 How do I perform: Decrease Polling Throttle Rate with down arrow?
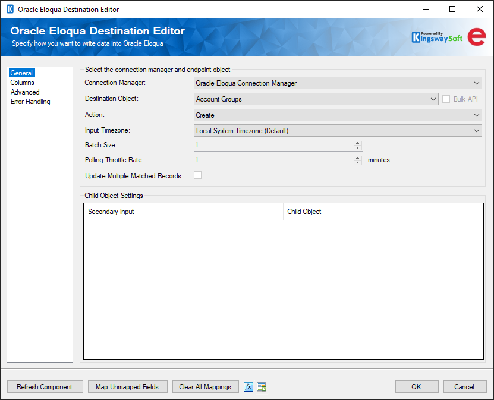pos(357,163)
